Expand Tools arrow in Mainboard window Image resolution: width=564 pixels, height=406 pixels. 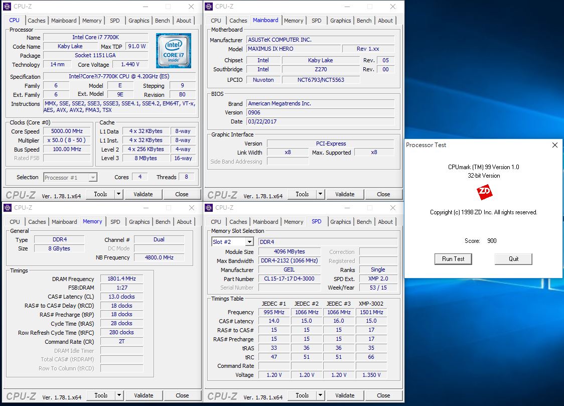pos(320,194)
